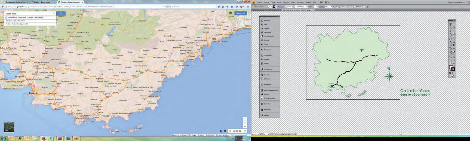Click the Configuration du document button
Viewport: 470px width, 141px height.
pyautogui.click(x=344, y=7)
